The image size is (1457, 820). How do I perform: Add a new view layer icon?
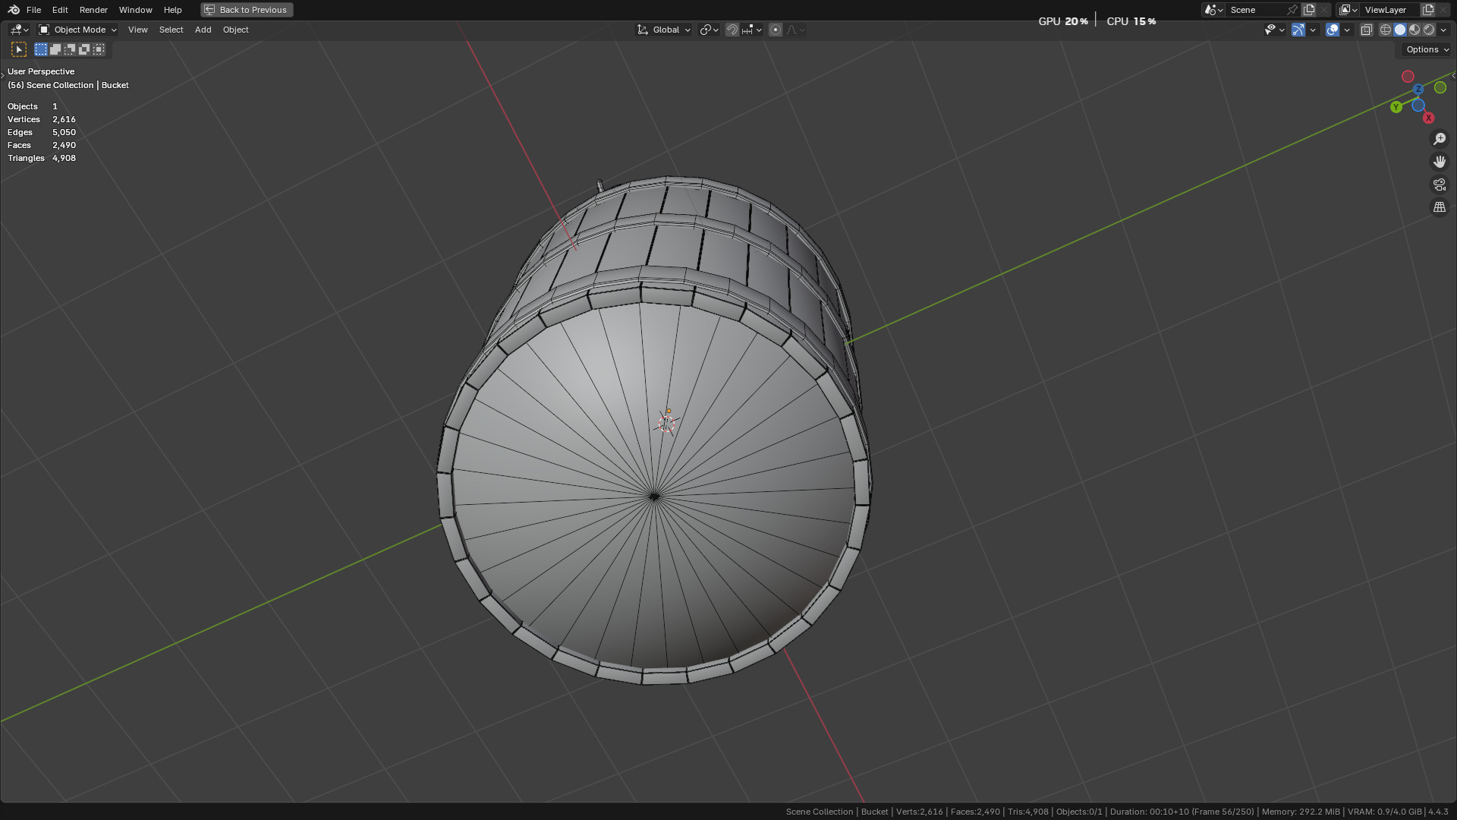(1428, 10)
